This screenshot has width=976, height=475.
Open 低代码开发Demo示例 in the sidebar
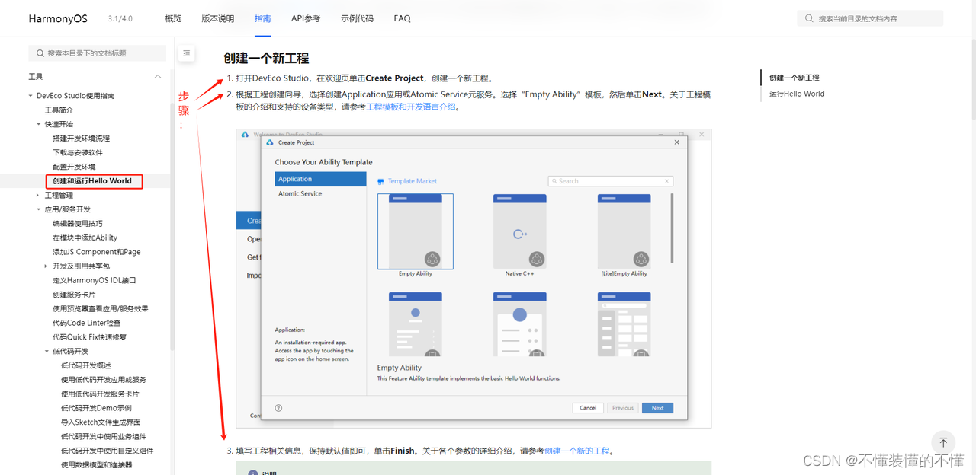pos(96,409)
